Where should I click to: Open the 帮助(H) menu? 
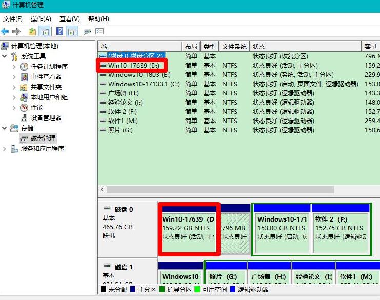(98, 18)
